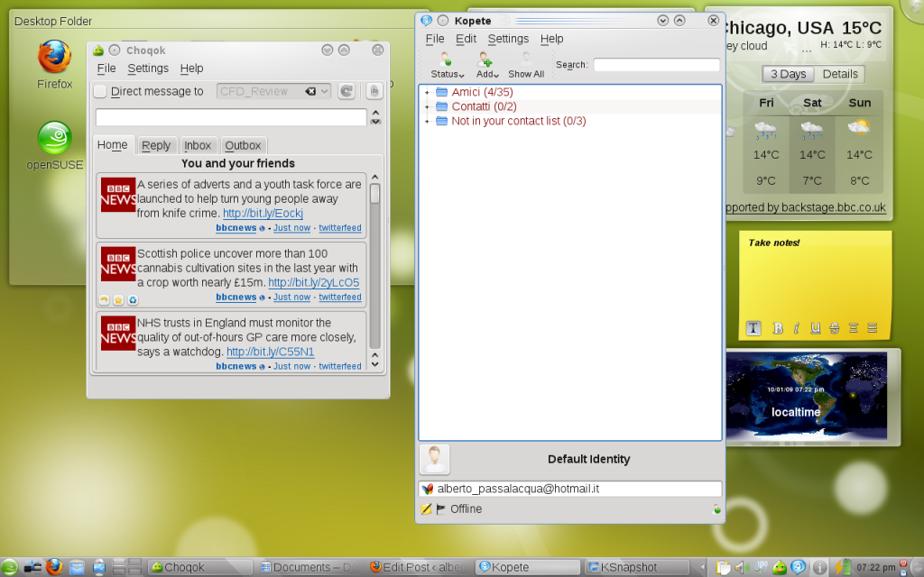Retweet the Scottish police cannabis post

tap(133, 300)
